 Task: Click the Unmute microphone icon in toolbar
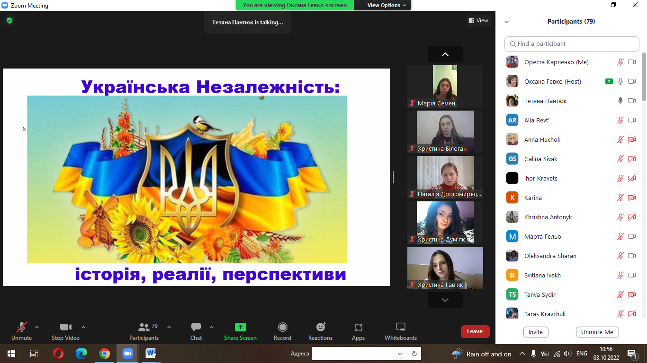tap(22, 327)
